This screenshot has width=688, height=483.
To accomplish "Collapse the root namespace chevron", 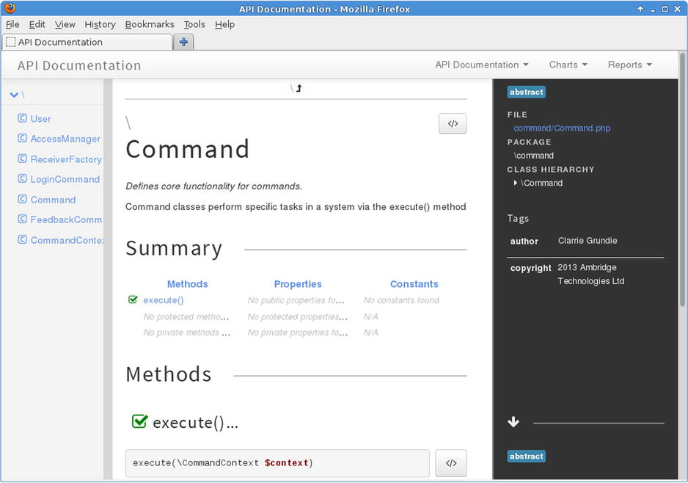I will click(x=14, y=95).
